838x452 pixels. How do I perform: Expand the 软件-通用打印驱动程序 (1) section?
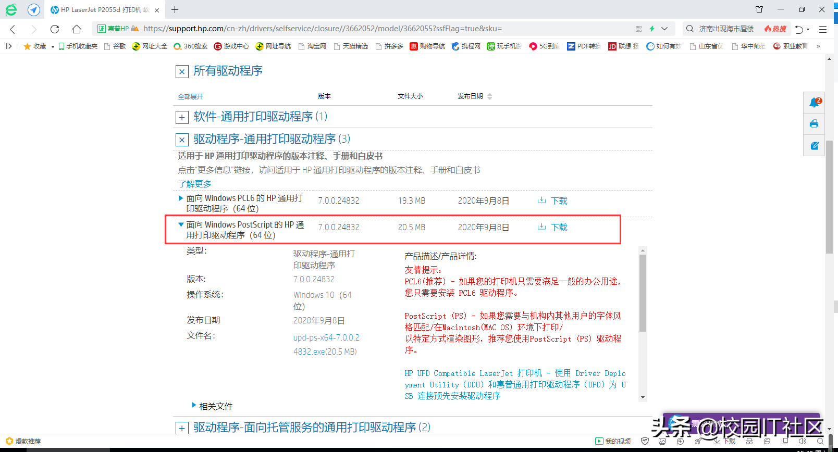point(182,117)
